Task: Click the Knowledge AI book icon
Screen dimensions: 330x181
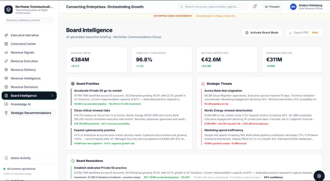Action: tap(6, 104)
